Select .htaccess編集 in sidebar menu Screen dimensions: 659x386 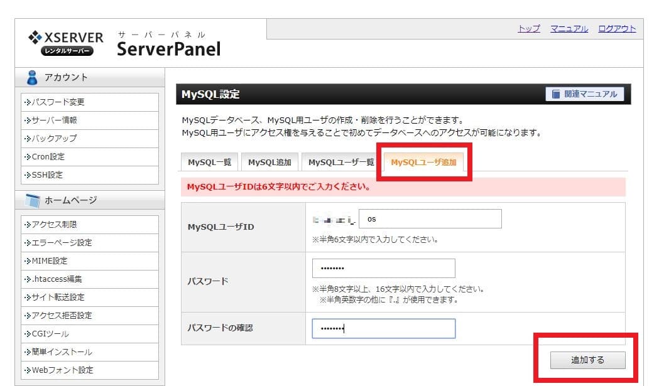point(57,279)
